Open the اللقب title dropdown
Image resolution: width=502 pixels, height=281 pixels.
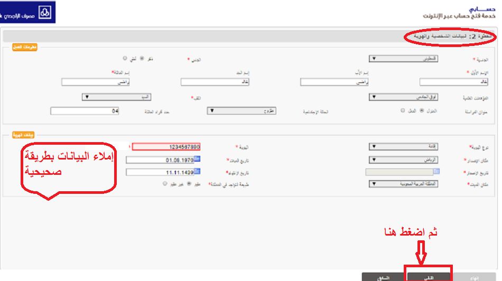click(117, 97)
